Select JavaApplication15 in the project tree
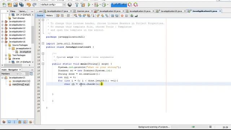This screenshot has height=130, width=231. click(x=17, y=38)
